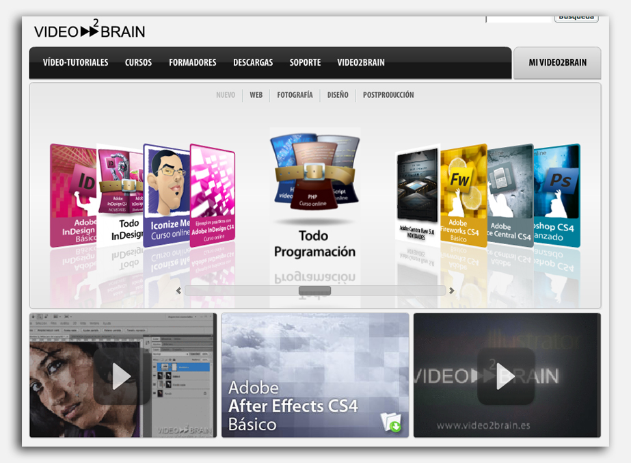The width and height of the screenshot is (631, 463).
Task: Click the Video2Brain logo
Action: tap(90, 29)
